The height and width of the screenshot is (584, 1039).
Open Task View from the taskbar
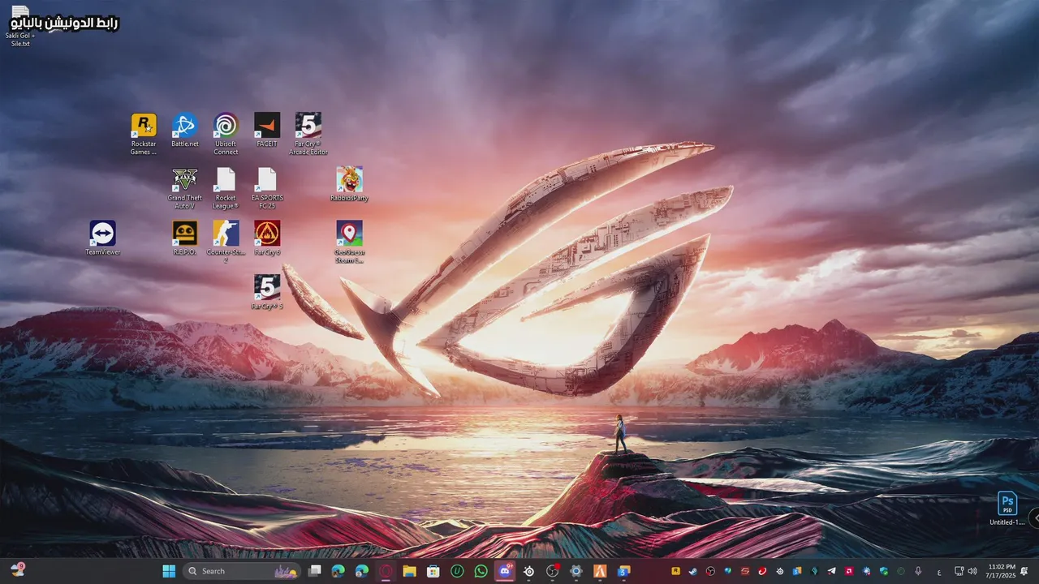pyautogui.click(x=315, y=571)
